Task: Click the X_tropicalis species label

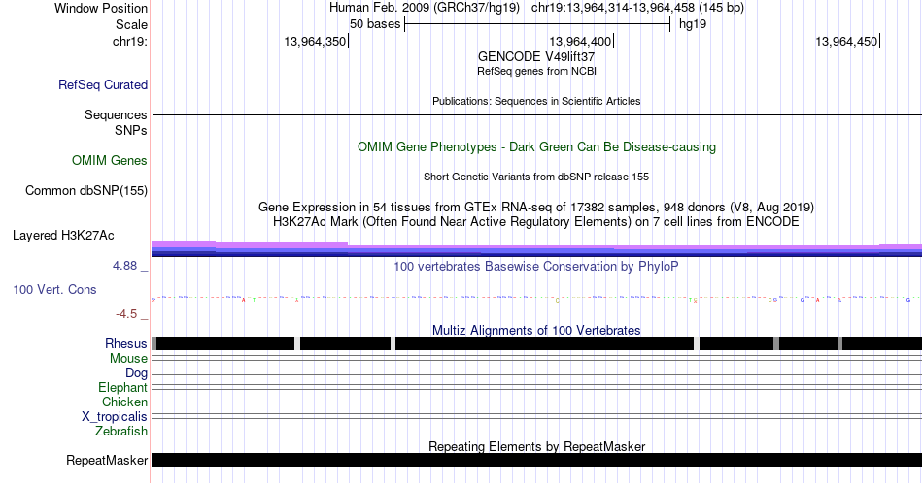Action: [115, 417]
